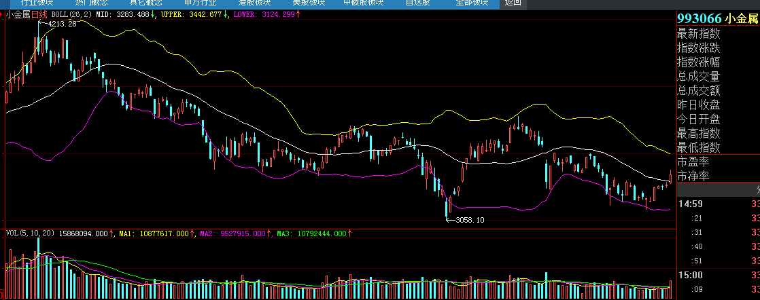Viewport: 760px width, 300px height.
Task: Click the green MA3 volume value
Action: [323, 233]
